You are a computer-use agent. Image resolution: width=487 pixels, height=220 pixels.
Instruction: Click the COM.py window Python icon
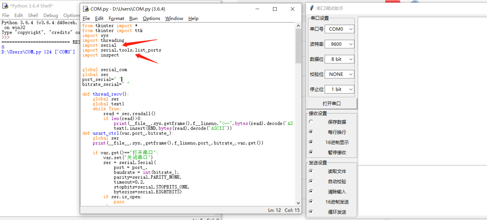click(86, 9)
